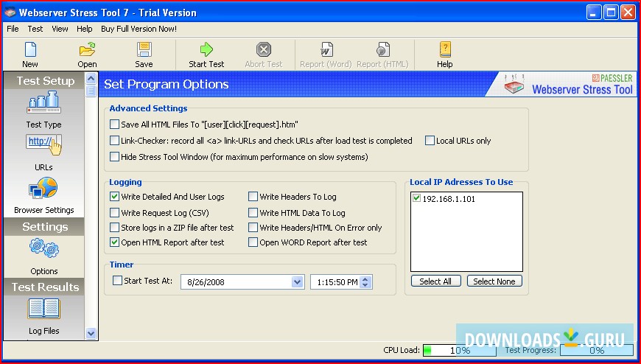Open Help from the toolbar book icon
Viewport: 641px width, 364px height.
pos(445,50)
